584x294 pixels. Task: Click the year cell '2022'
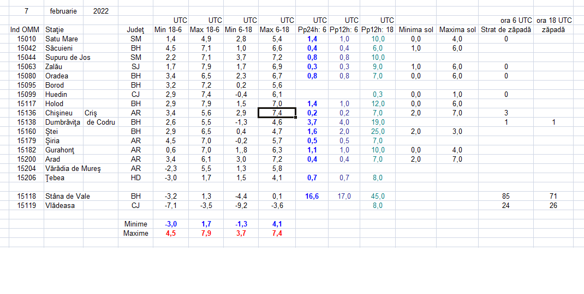(x=101, y=11)
